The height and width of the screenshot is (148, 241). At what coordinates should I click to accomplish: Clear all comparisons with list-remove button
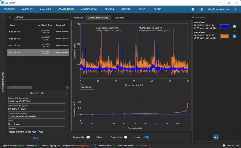pos(216,137)
